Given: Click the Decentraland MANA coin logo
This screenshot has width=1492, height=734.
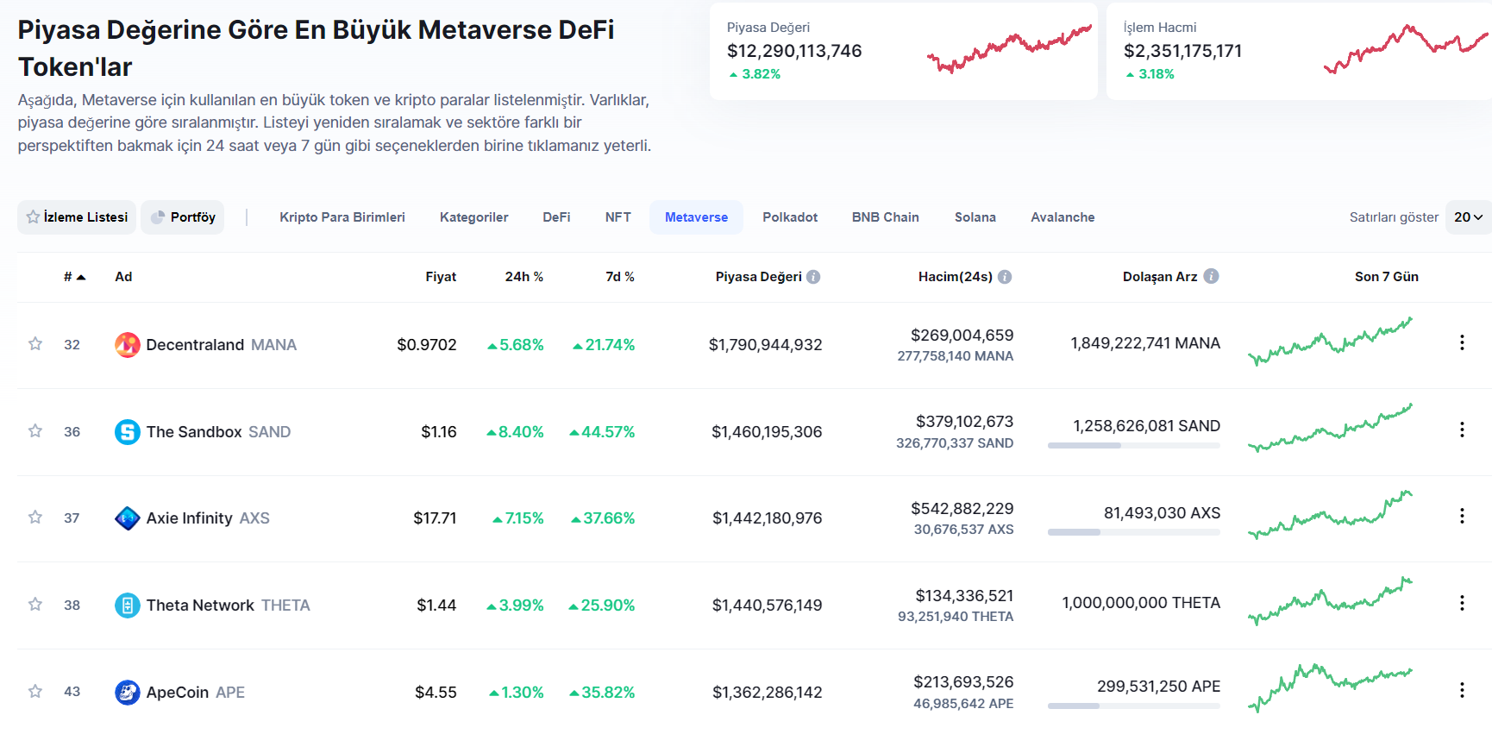Looking at the screenshot, I should 128,345.
